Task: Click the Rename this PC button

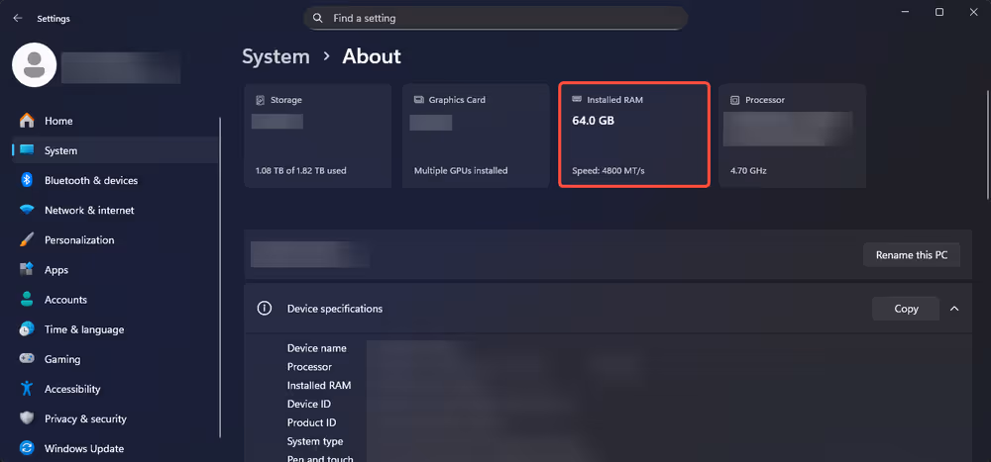Action: (x=911, y=255)
